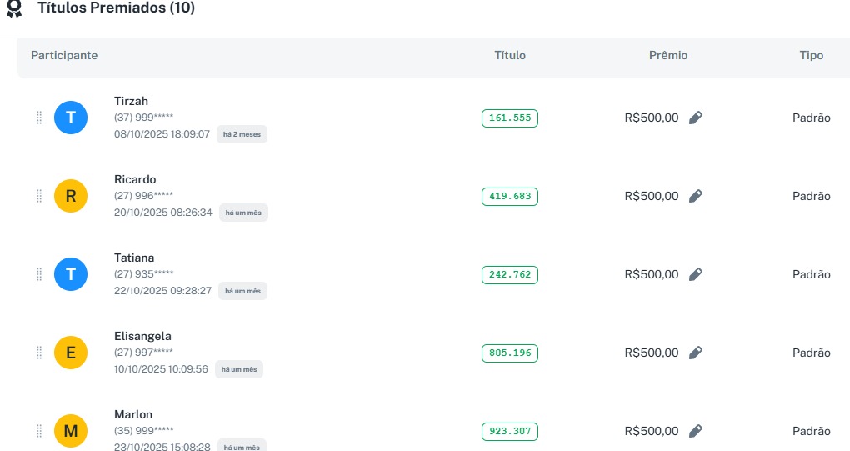Click the Prêmio column header

coord(668,55)
